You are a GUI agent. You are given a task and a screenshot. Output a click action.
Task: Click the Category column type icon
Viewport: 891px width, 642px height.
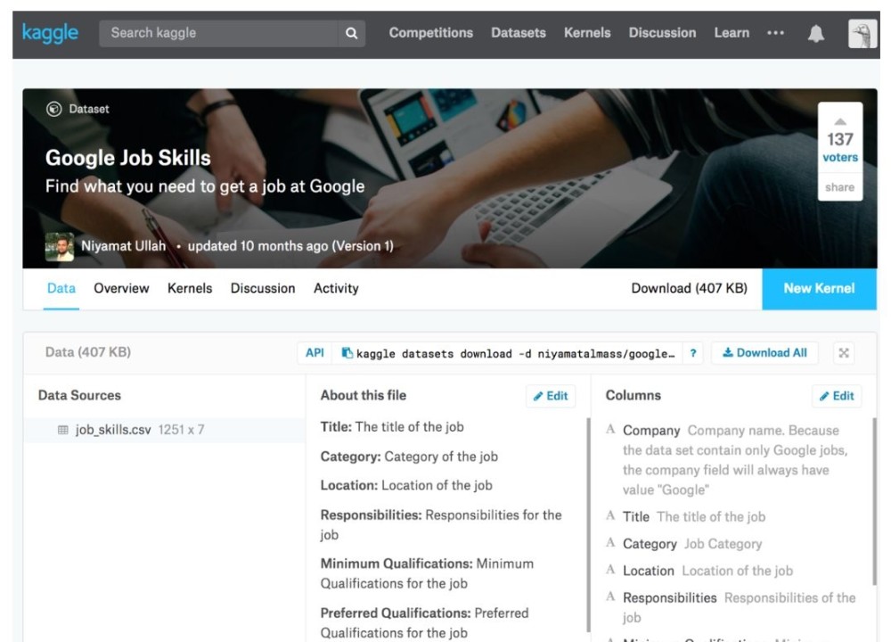[611, 542]
